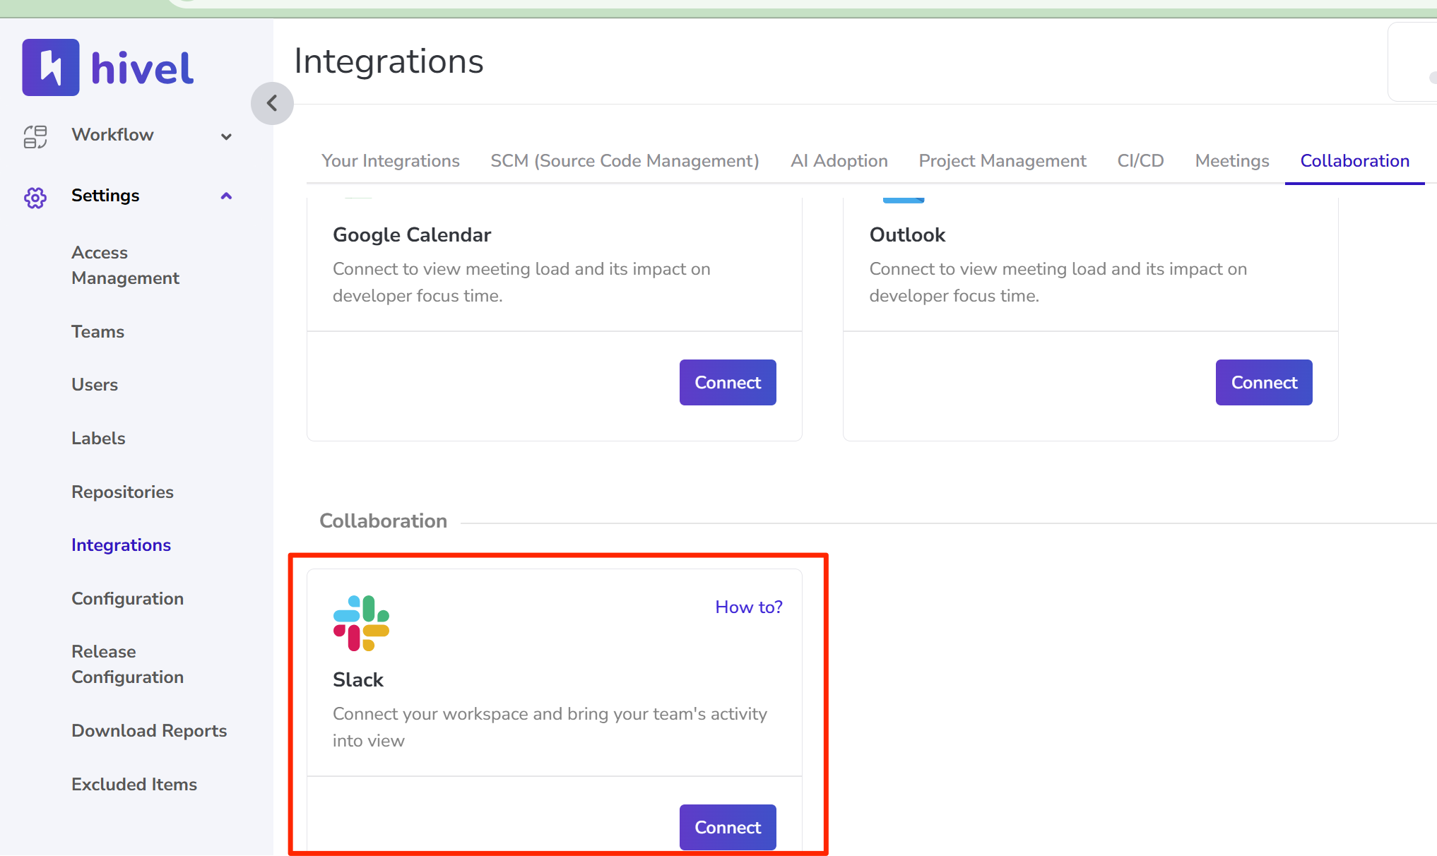Collapse the Settings menu chevron
The image size is (1437, 856).
click(226, 196)
